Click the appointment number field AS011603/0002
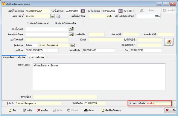 coord(37,11)
